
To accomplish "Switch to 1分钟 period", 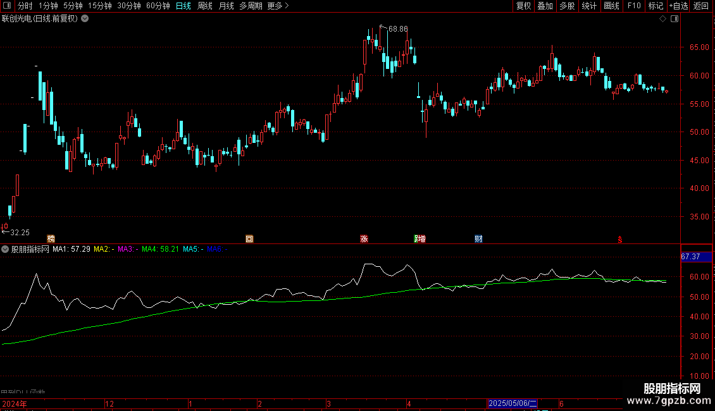I will pos(48,6).
